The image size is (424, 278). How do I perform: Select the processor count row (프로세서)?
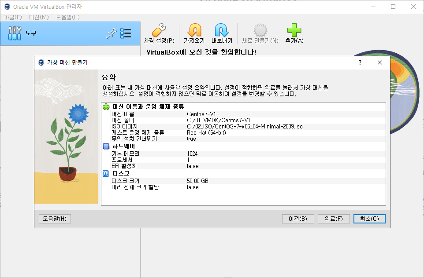243,160
